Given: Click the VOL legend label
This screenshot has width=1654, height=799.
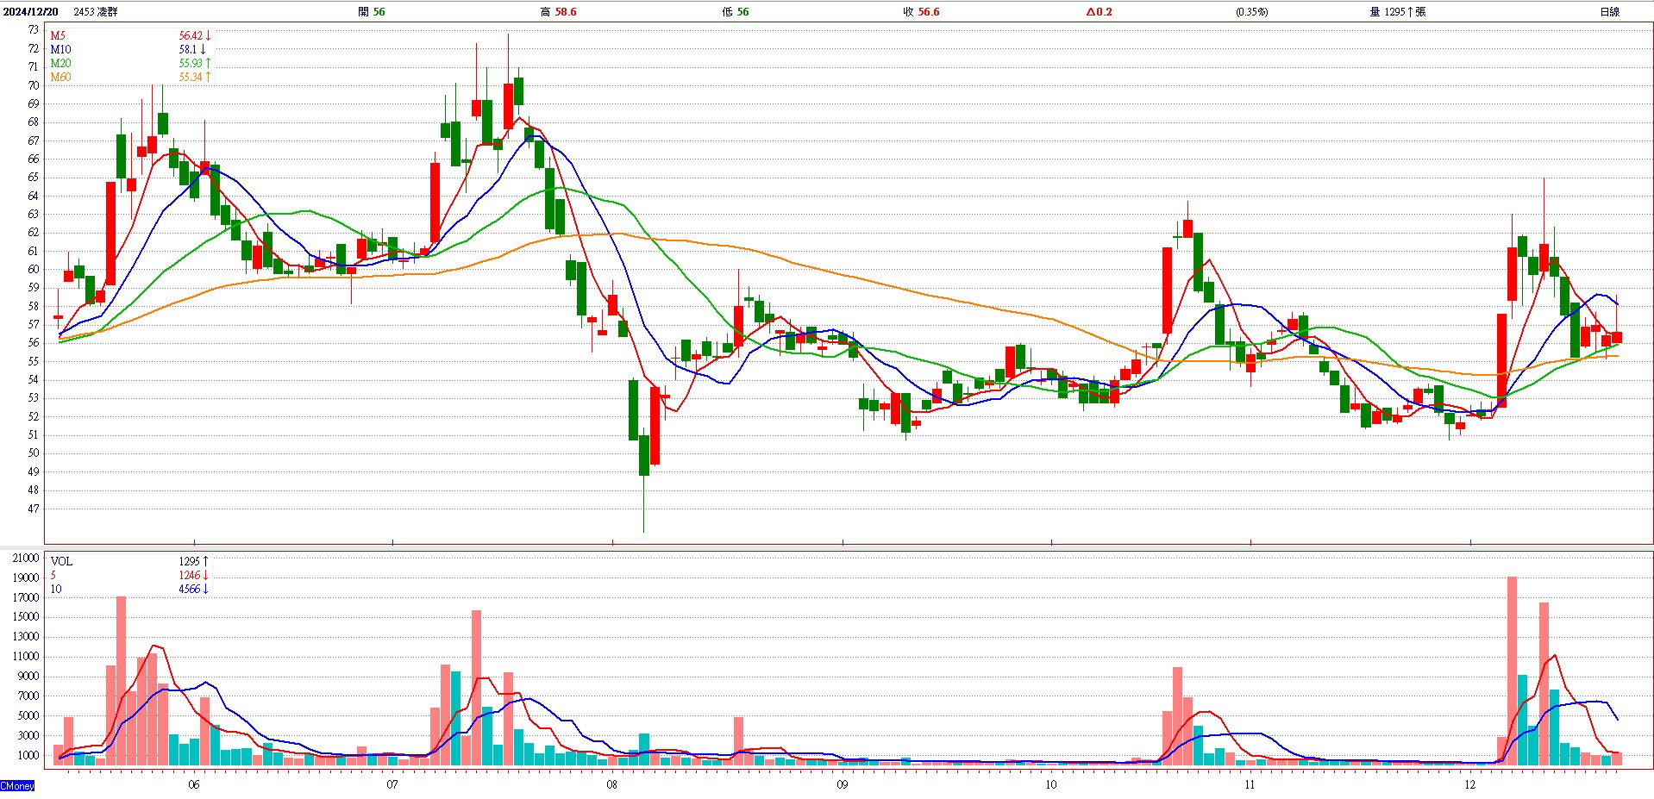Looking at the screenshot, I should [x=61, y=561].
